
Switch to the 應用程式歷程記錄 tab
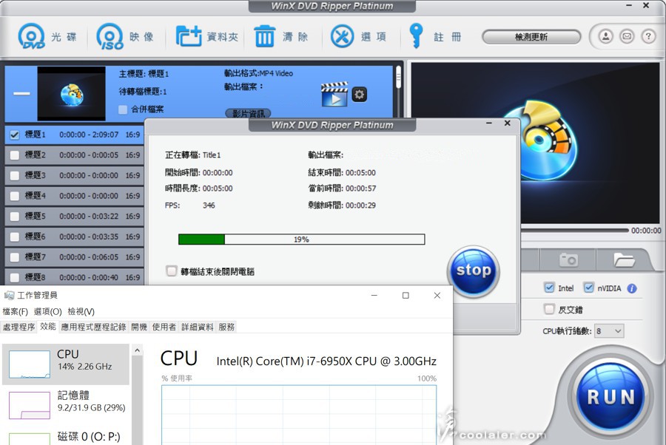pyautogui.click(x=93, y=327)
